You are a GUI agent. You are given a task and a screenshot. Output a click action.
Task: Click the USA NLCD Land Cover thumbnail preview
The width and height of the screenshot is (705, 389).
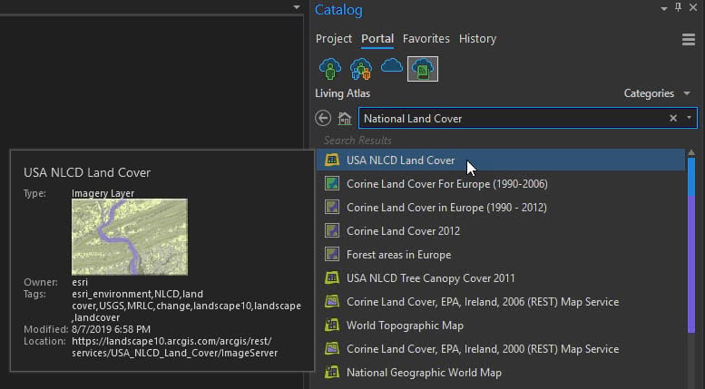click(130, 237)
